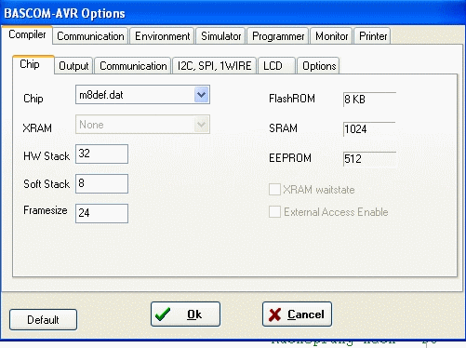Click the Soft Stack input field

[x=101, y=183]
